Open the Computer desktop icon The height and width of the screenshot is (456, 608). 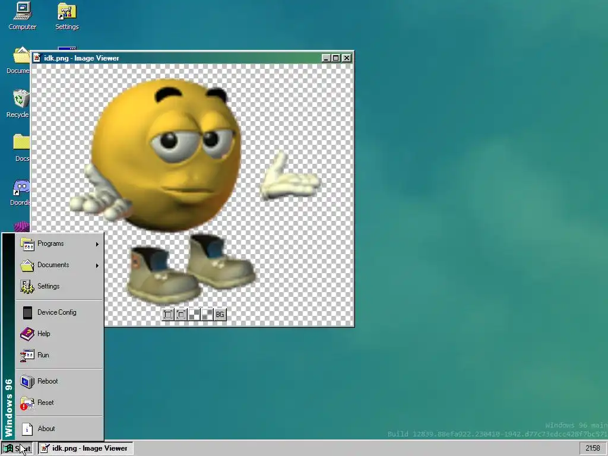pos(23,16)
